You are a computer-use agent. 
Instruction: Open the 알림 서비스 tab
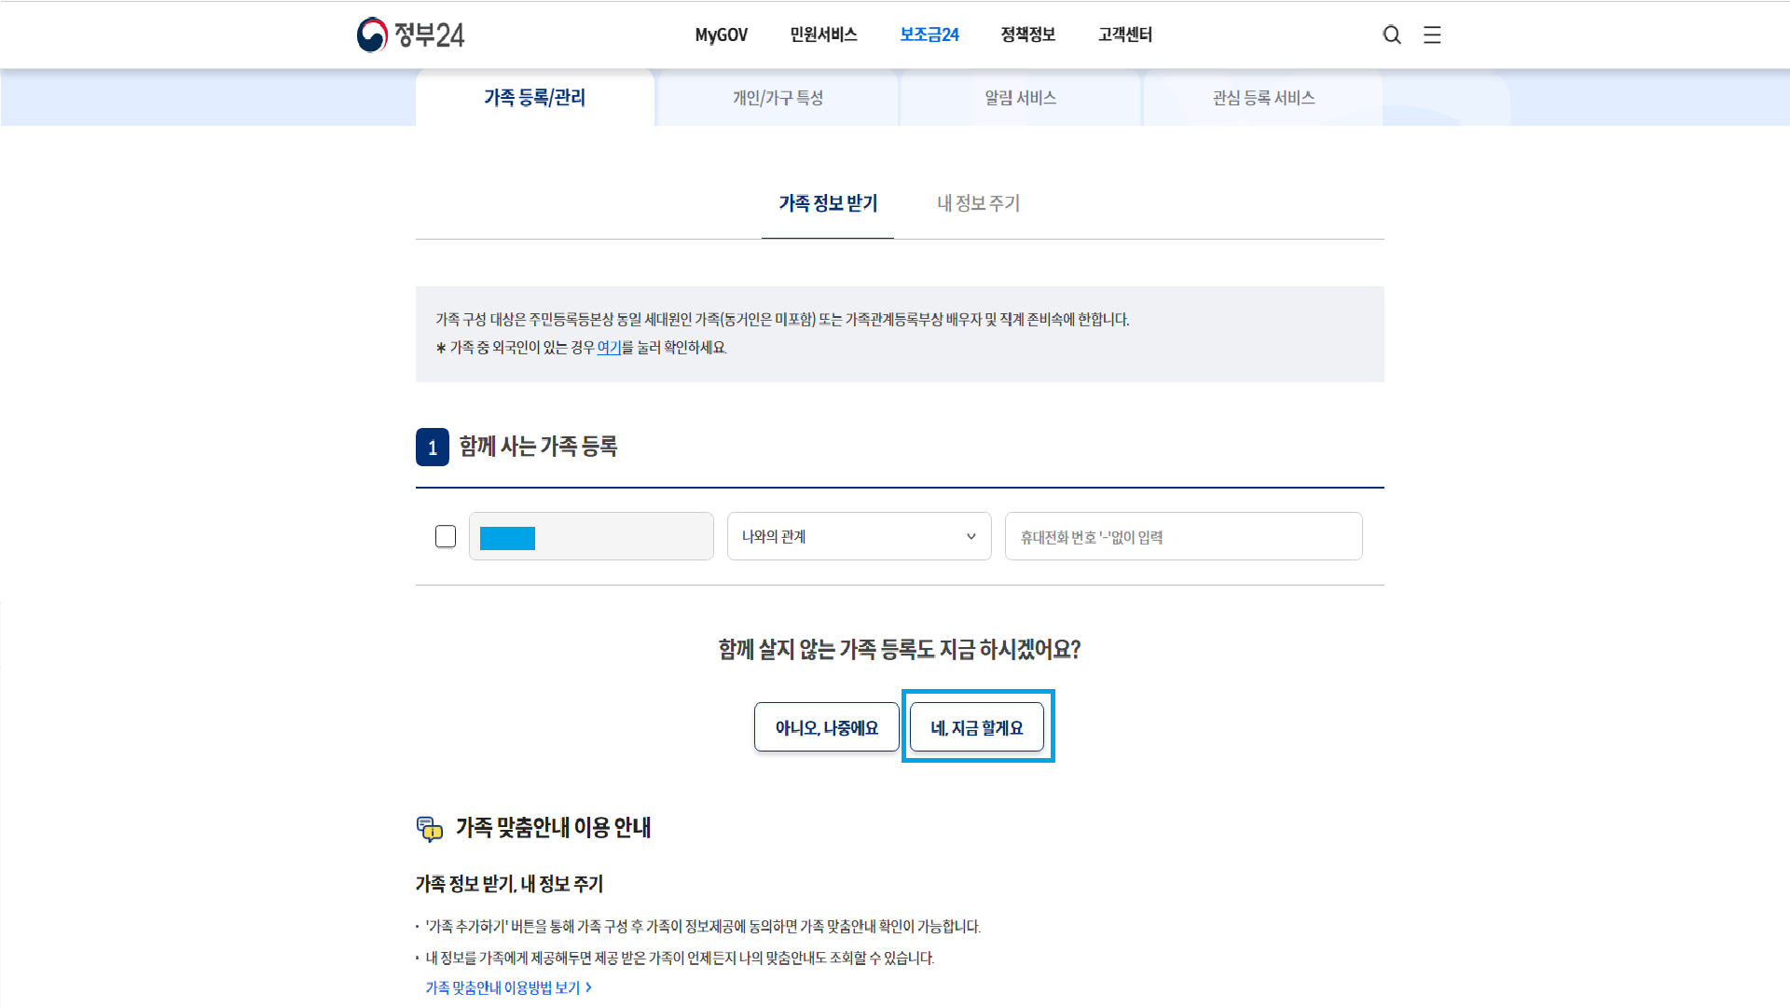(x=1020, y=97)
